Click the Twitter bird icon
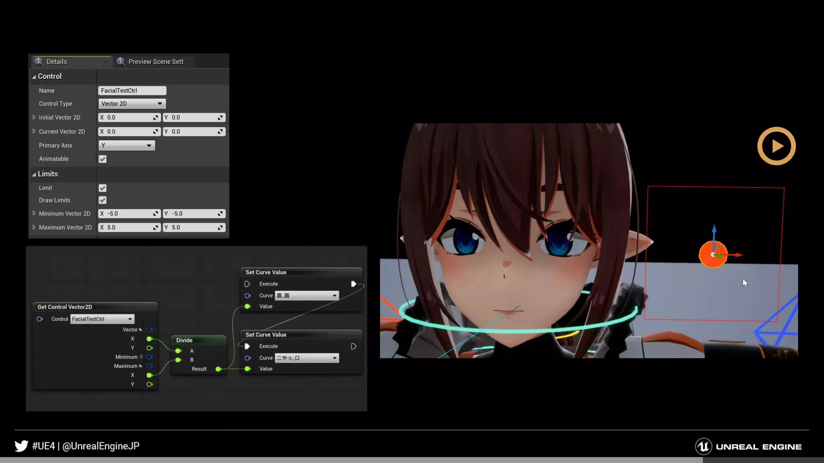Viewport: 824px width, 463px height. [x=21, y=446]
